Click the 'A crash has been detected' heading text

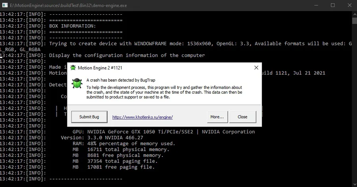[121, 80]
